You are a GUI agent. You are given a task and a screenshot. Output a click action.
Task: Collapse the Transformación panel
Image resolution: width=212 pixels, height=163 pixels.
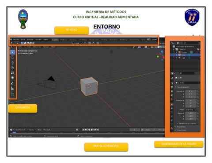182,87
